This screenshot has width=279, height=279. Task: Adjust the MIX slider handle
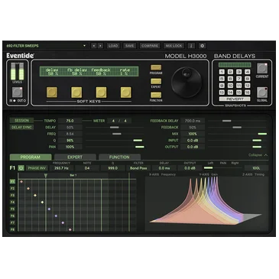tap(262, 134)
